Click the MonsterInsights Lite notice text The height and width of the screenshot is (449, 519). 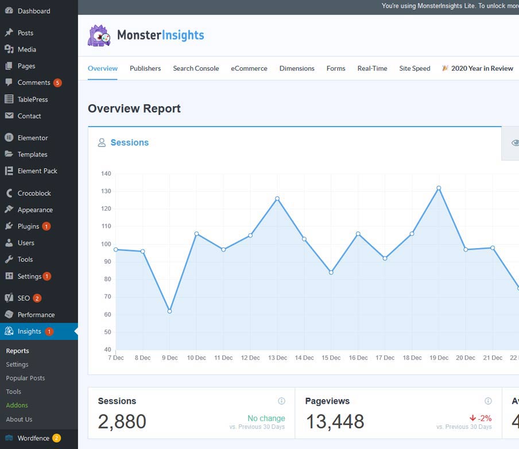pyautogui.click(x=450, y=6)
